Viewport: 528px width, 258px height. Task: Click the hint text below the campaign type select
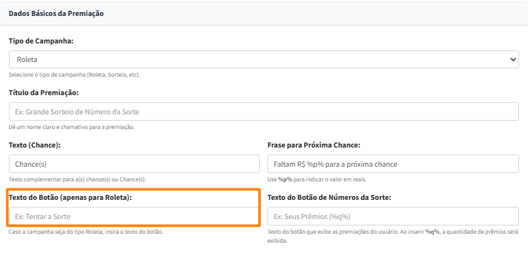(x=74, y=75)
